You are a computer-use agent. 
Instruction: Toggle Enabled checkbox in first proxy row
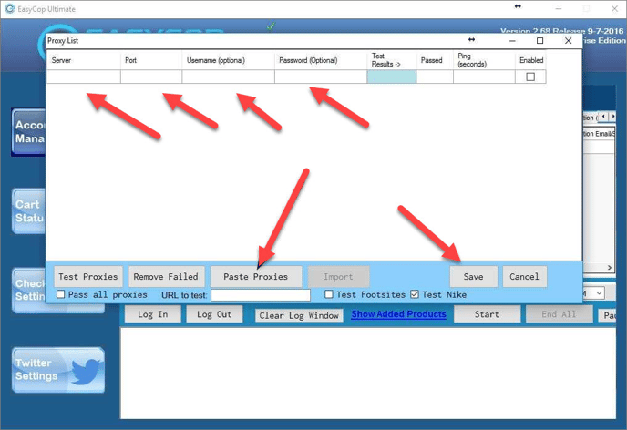pos(530,77)
